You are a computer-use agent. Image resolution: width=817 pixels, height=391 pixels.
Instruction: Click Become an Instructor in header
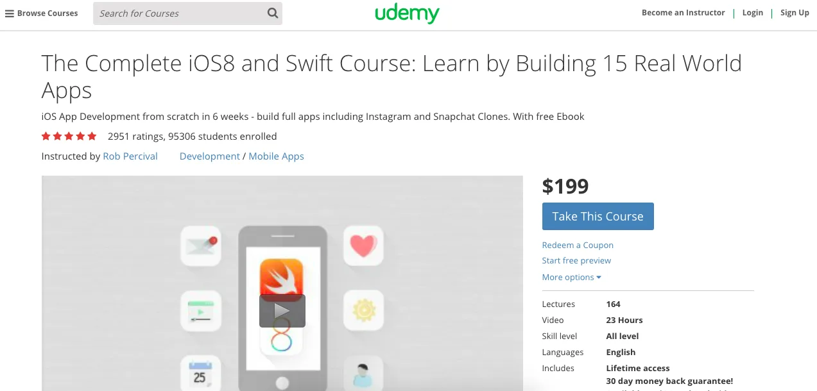[x=683, y=13]
